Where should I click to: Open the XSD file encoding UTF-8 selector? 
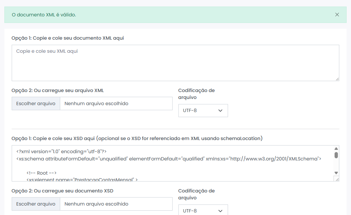[x=203, y=210]
